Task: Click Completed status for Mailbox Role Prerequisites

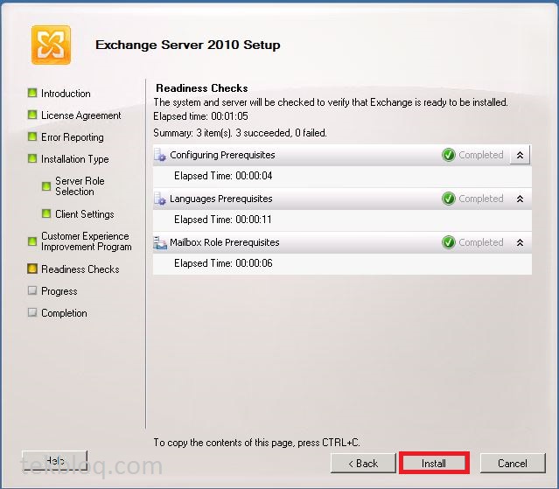Action: coord(481,242)
